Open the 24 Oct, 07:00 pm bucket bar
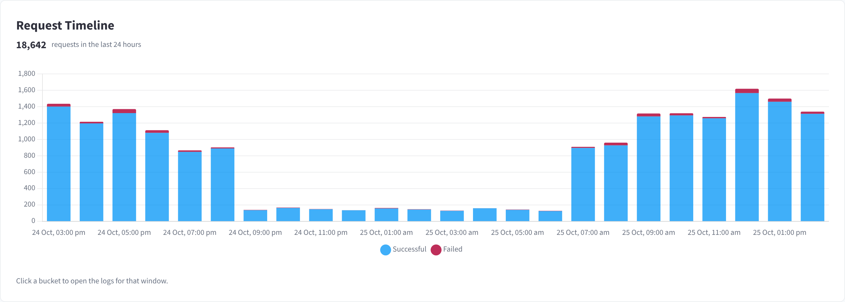This screenshot has height=302, width=845. 190,186
